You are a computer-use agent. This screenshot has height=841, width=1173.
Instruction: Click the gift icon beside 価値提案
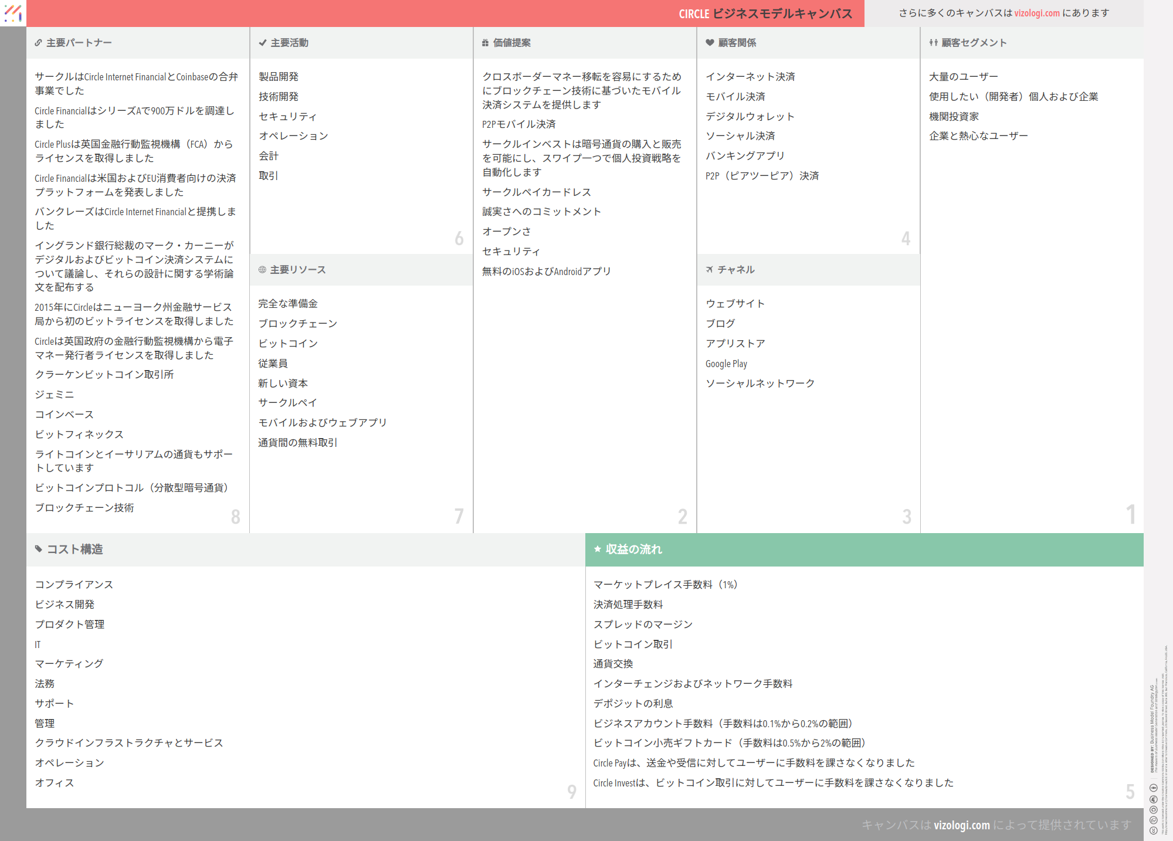(485, 43)
